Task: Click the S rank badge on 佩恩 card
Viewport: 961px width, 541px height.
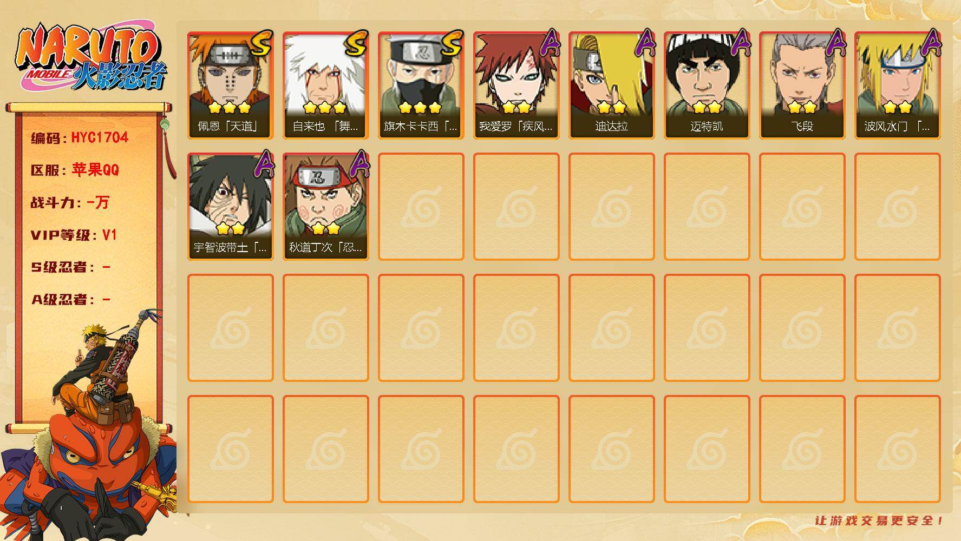Action: (x=262, y=43)
